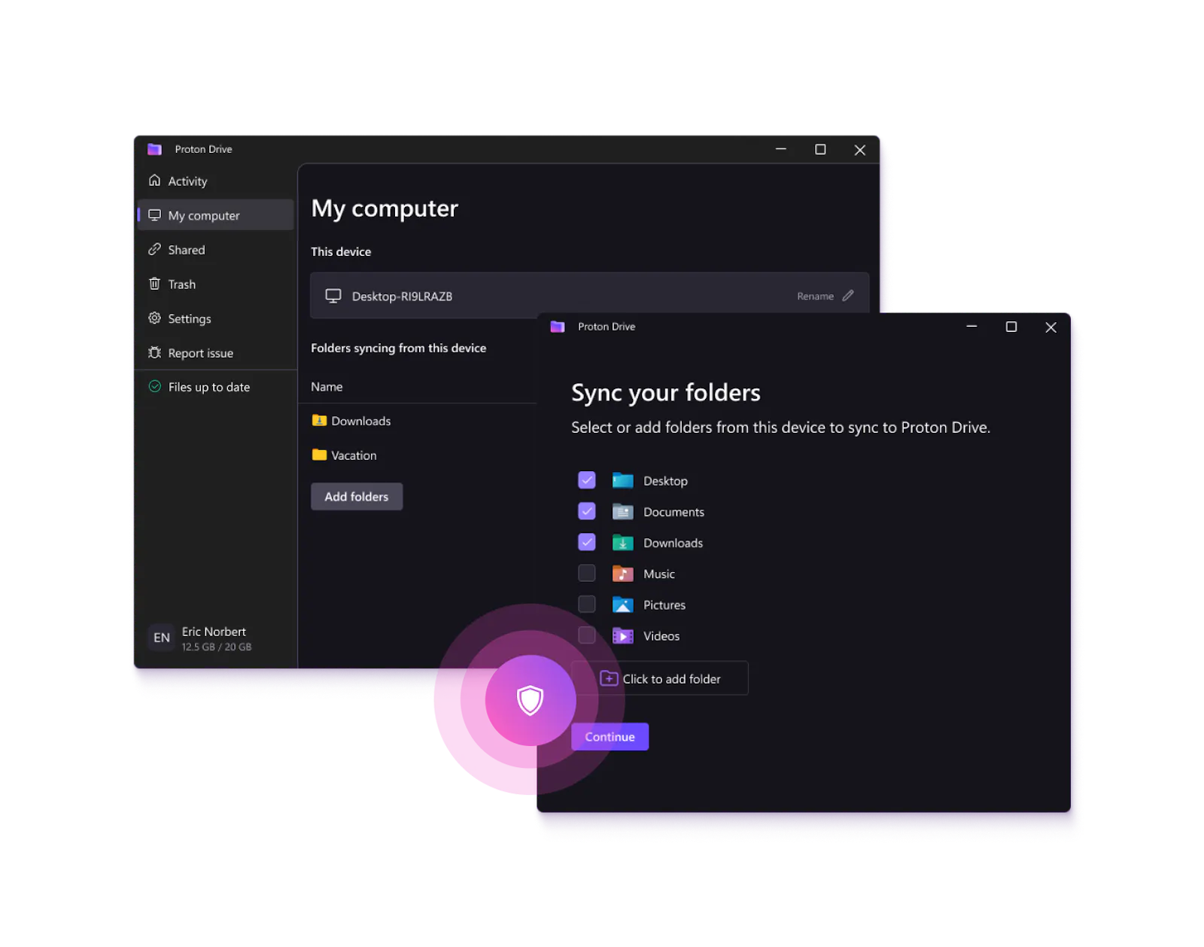
Task: Click the 12.5 GB / 20 GB storage text
Action: (x=217, y=647)
